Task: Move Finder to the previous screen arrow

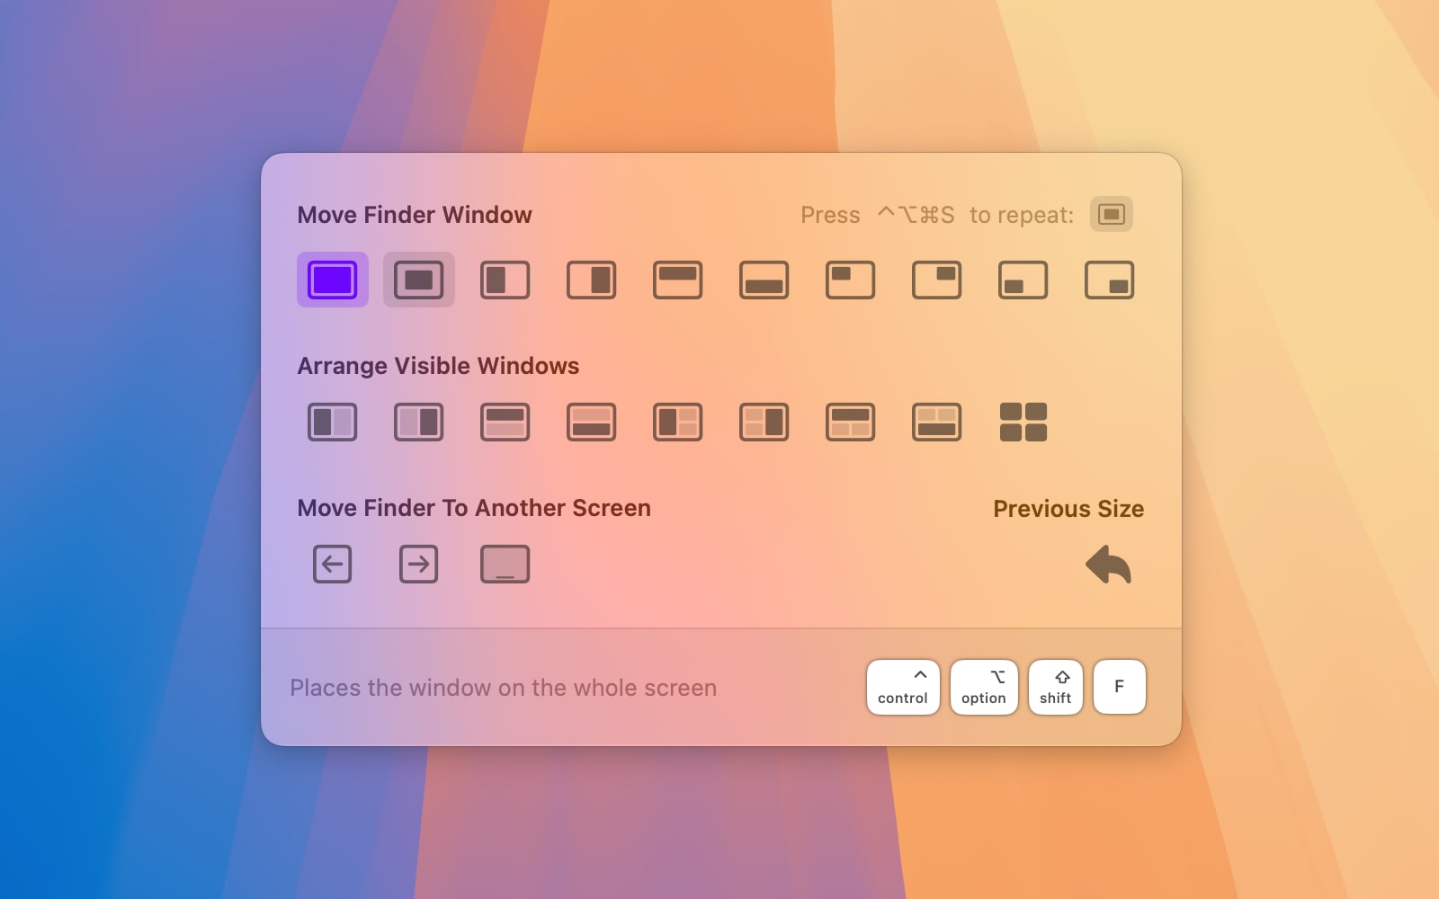Action: (333, 565)
